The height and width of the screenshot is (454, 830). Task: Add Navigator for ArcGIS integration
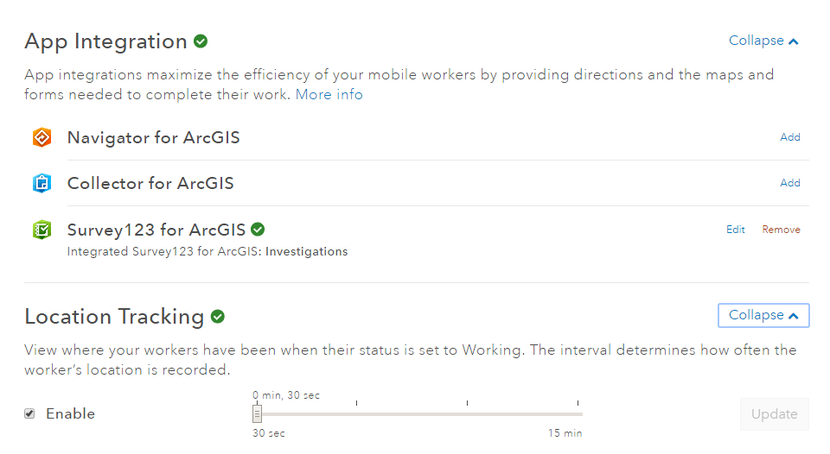pyautogui.click(x=789, y=137)
